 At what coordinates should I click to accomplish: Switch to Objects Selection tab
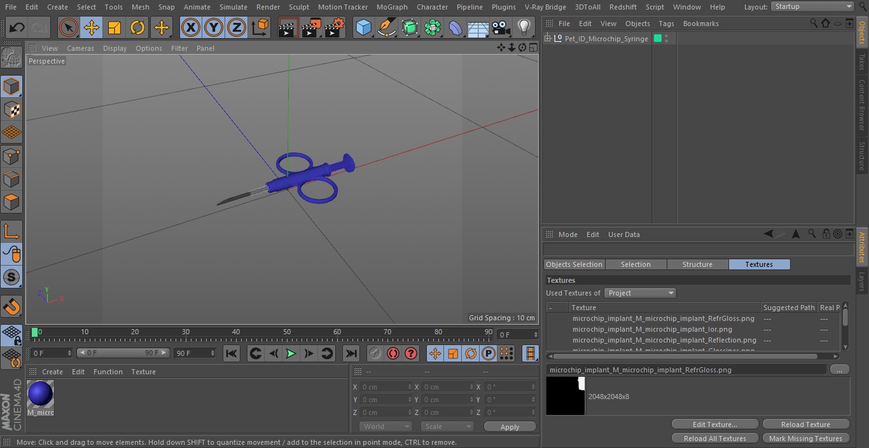click(574, 264)
